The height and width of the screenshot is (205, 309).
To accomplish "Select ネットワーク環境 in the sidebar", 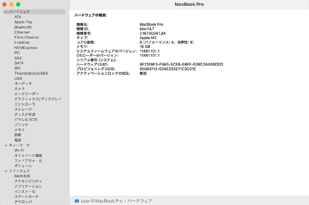I will (x=28, y=156).
